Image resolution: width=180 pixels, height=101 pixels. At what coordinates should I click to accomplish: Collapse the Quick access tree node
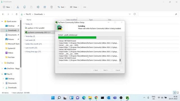click(2, 21)
